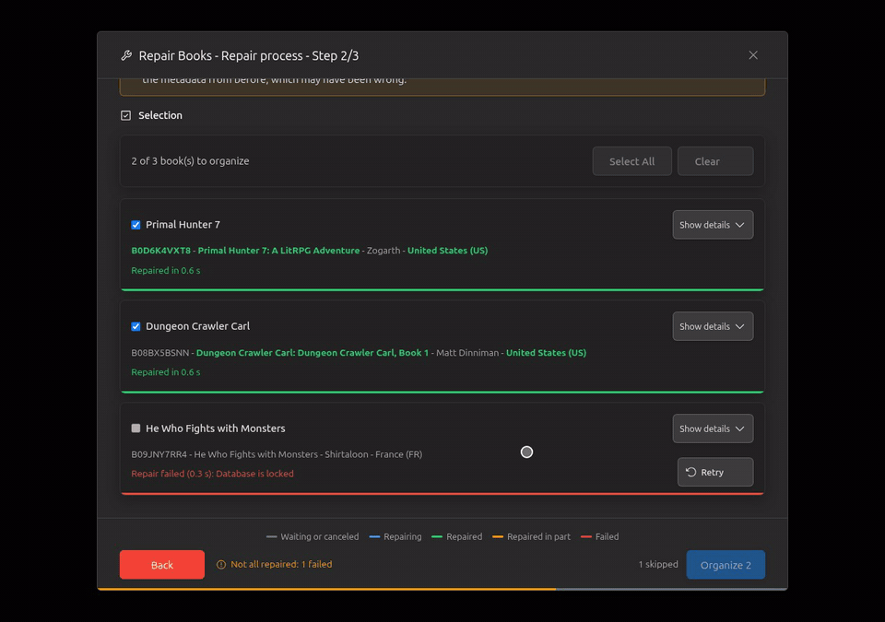Image resolution: width=885 pixels, height=622 pixels.
Task: Click the '1 skipped' label
Action: click(x=658, y=564)
